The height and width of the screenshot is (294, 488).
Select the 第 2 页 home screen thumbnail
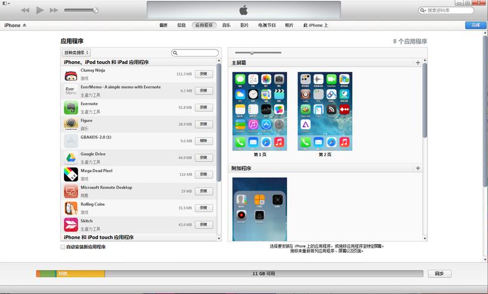coord(325,111)
